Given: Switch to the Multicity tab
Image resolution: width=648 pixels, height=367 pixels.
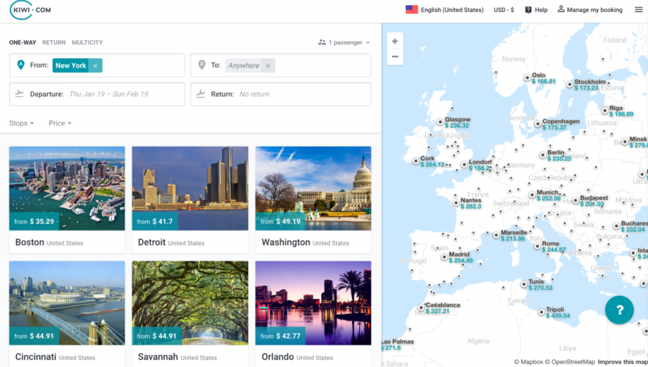Looking at the screenshot, I should [87, 42].
